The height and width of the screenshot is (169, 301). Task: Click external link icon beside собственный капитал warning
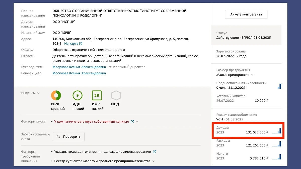(132, 121)
